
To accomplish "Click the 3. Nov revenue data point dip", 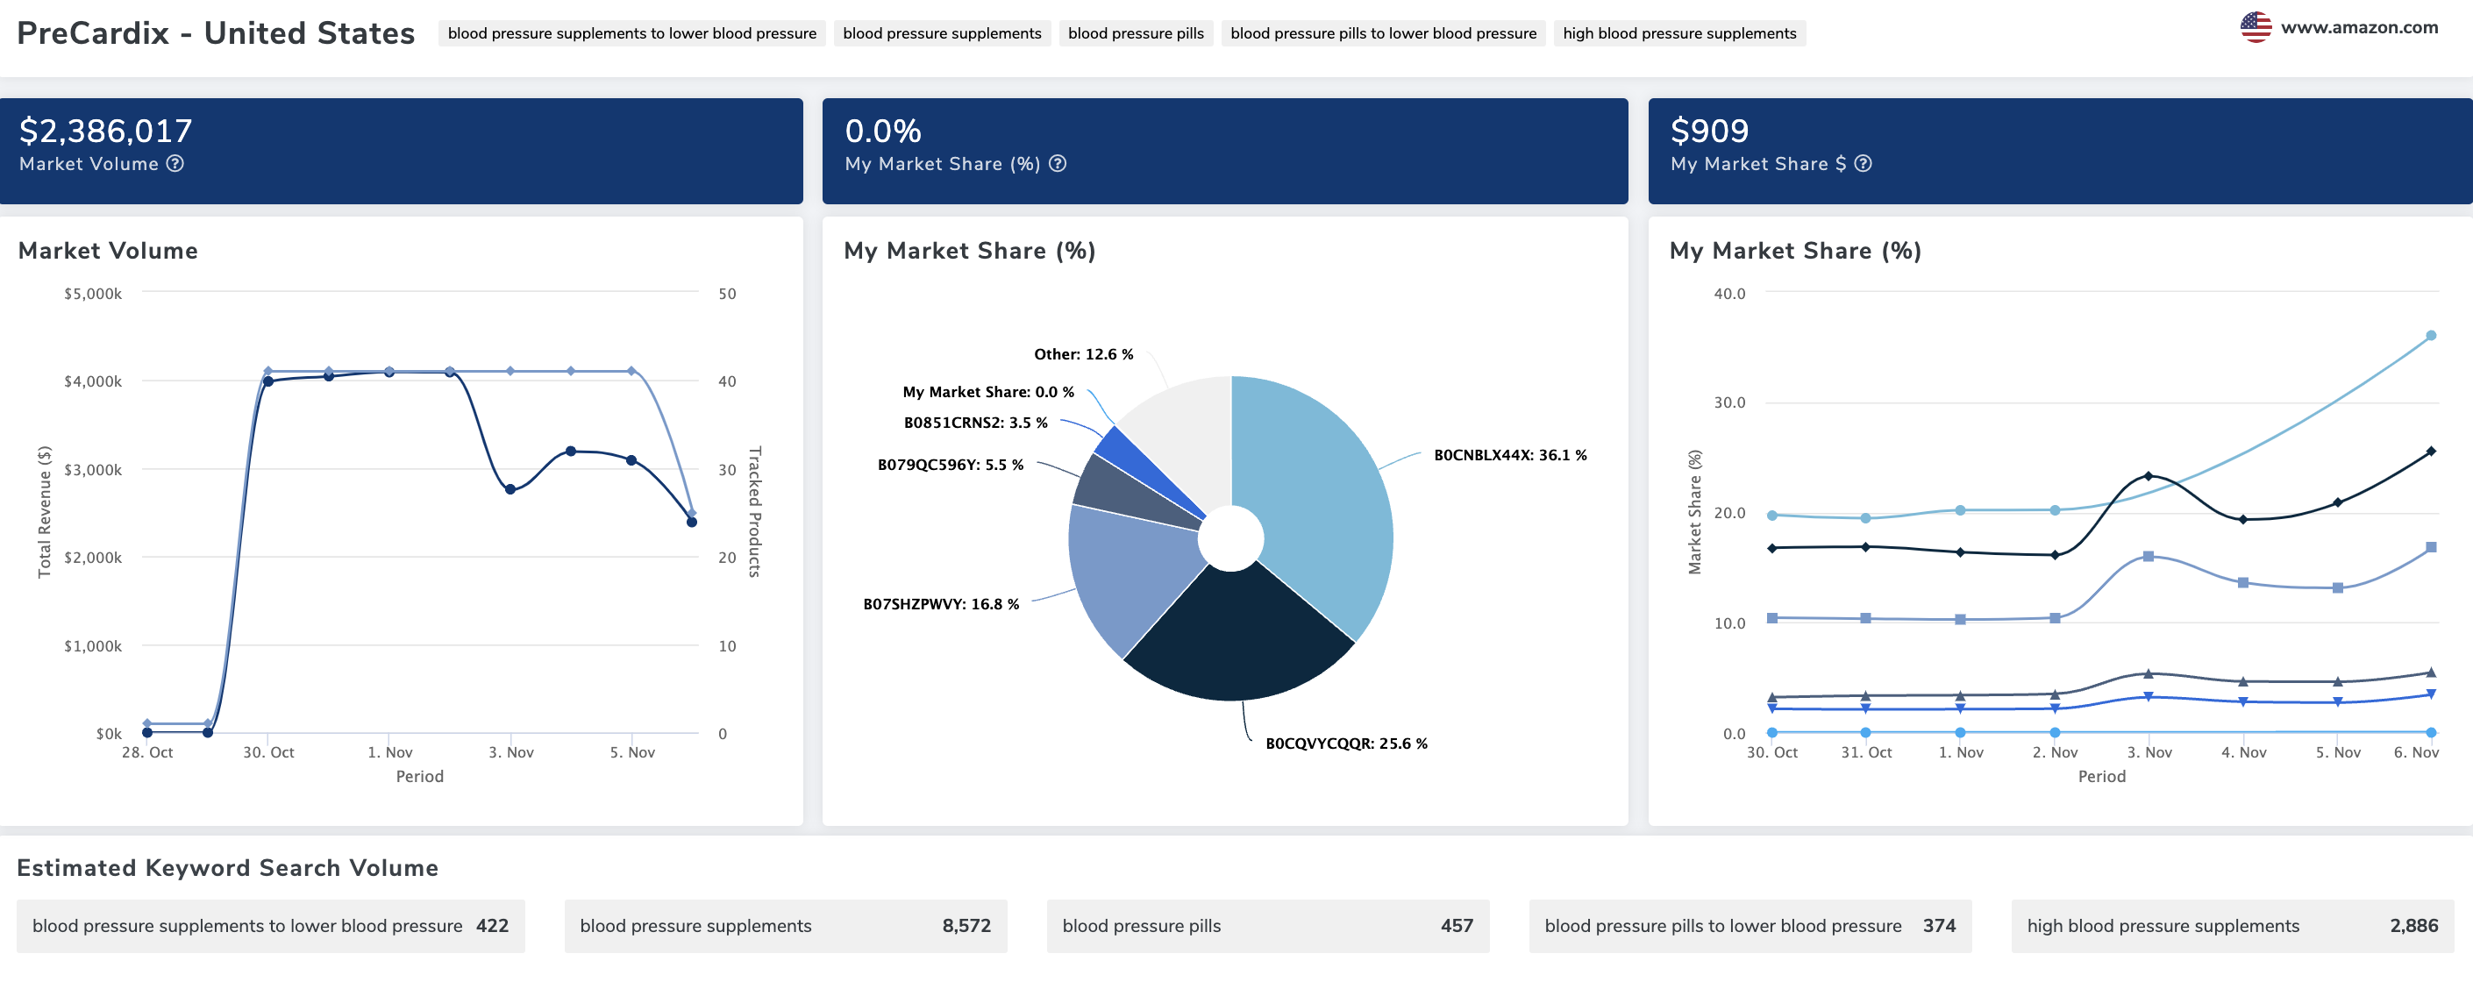I will (510, 489).
